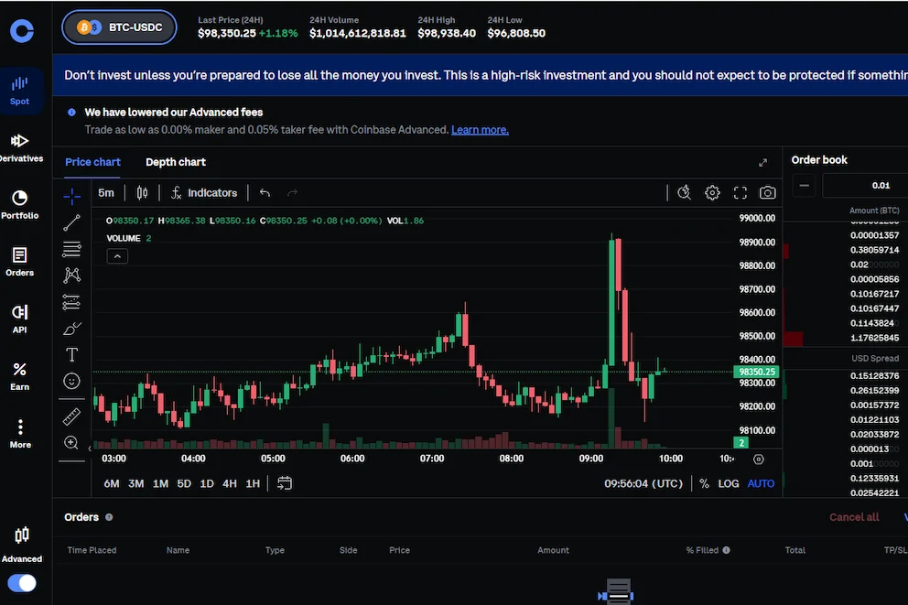
Task: Open the time axis settings icon
Action: [x=759, y=459]
